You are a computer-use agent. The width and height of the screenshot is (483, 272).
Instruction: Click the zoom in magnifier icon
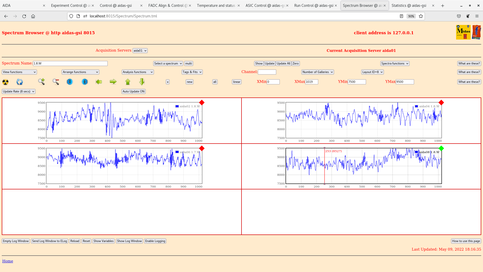pyautogui.click(x=42, y=82)
